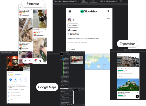Screen dimensions: 146x106
Task: Collapse Threads section in debugger
Action: coord(67,95)
